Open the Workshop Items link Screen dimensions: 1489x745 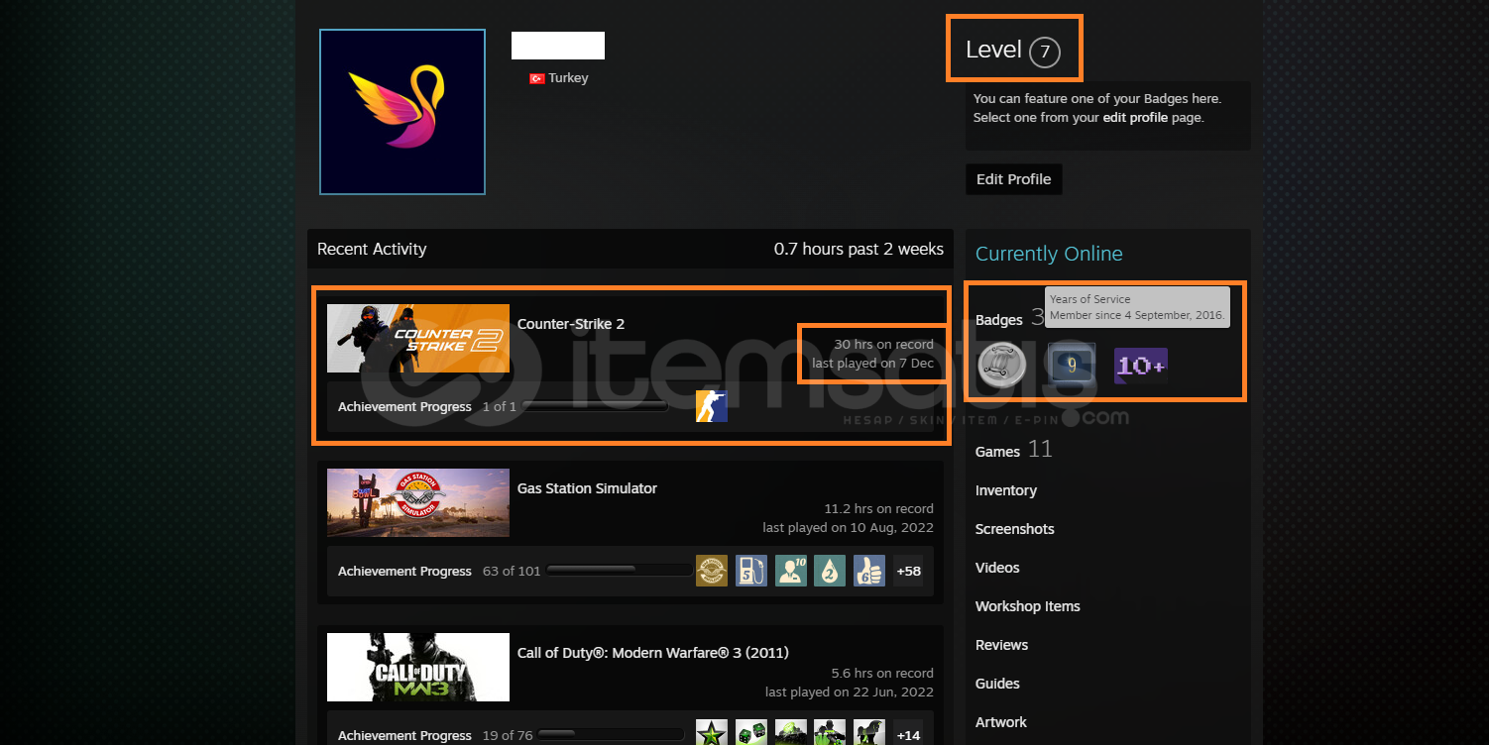pyautogui.click(x=1028, y=606)
